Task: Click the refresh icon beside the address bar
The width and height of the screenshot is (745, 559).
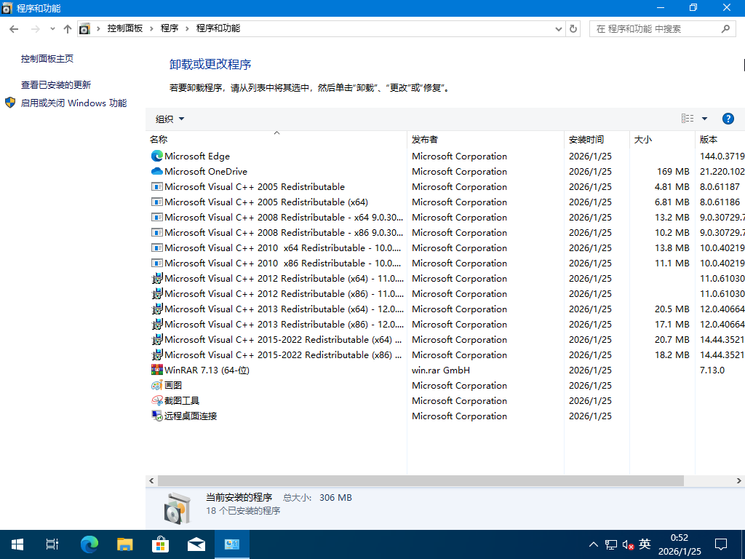Action: [574, 29]
